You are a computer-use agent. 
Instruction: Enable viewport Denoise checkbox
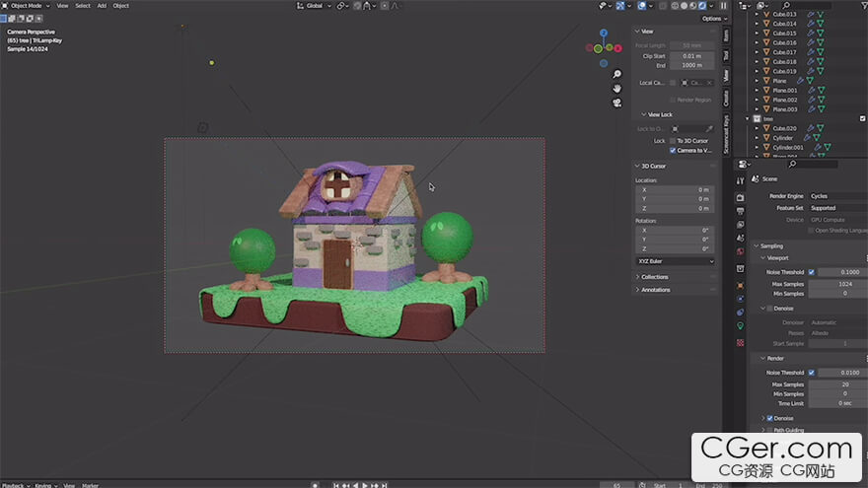(769, 309)
